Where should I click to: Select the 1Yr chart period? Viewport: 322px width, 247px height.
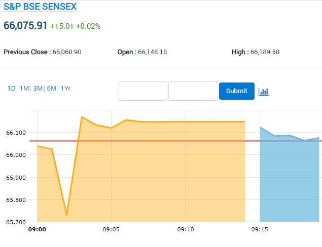click(65, 89)
